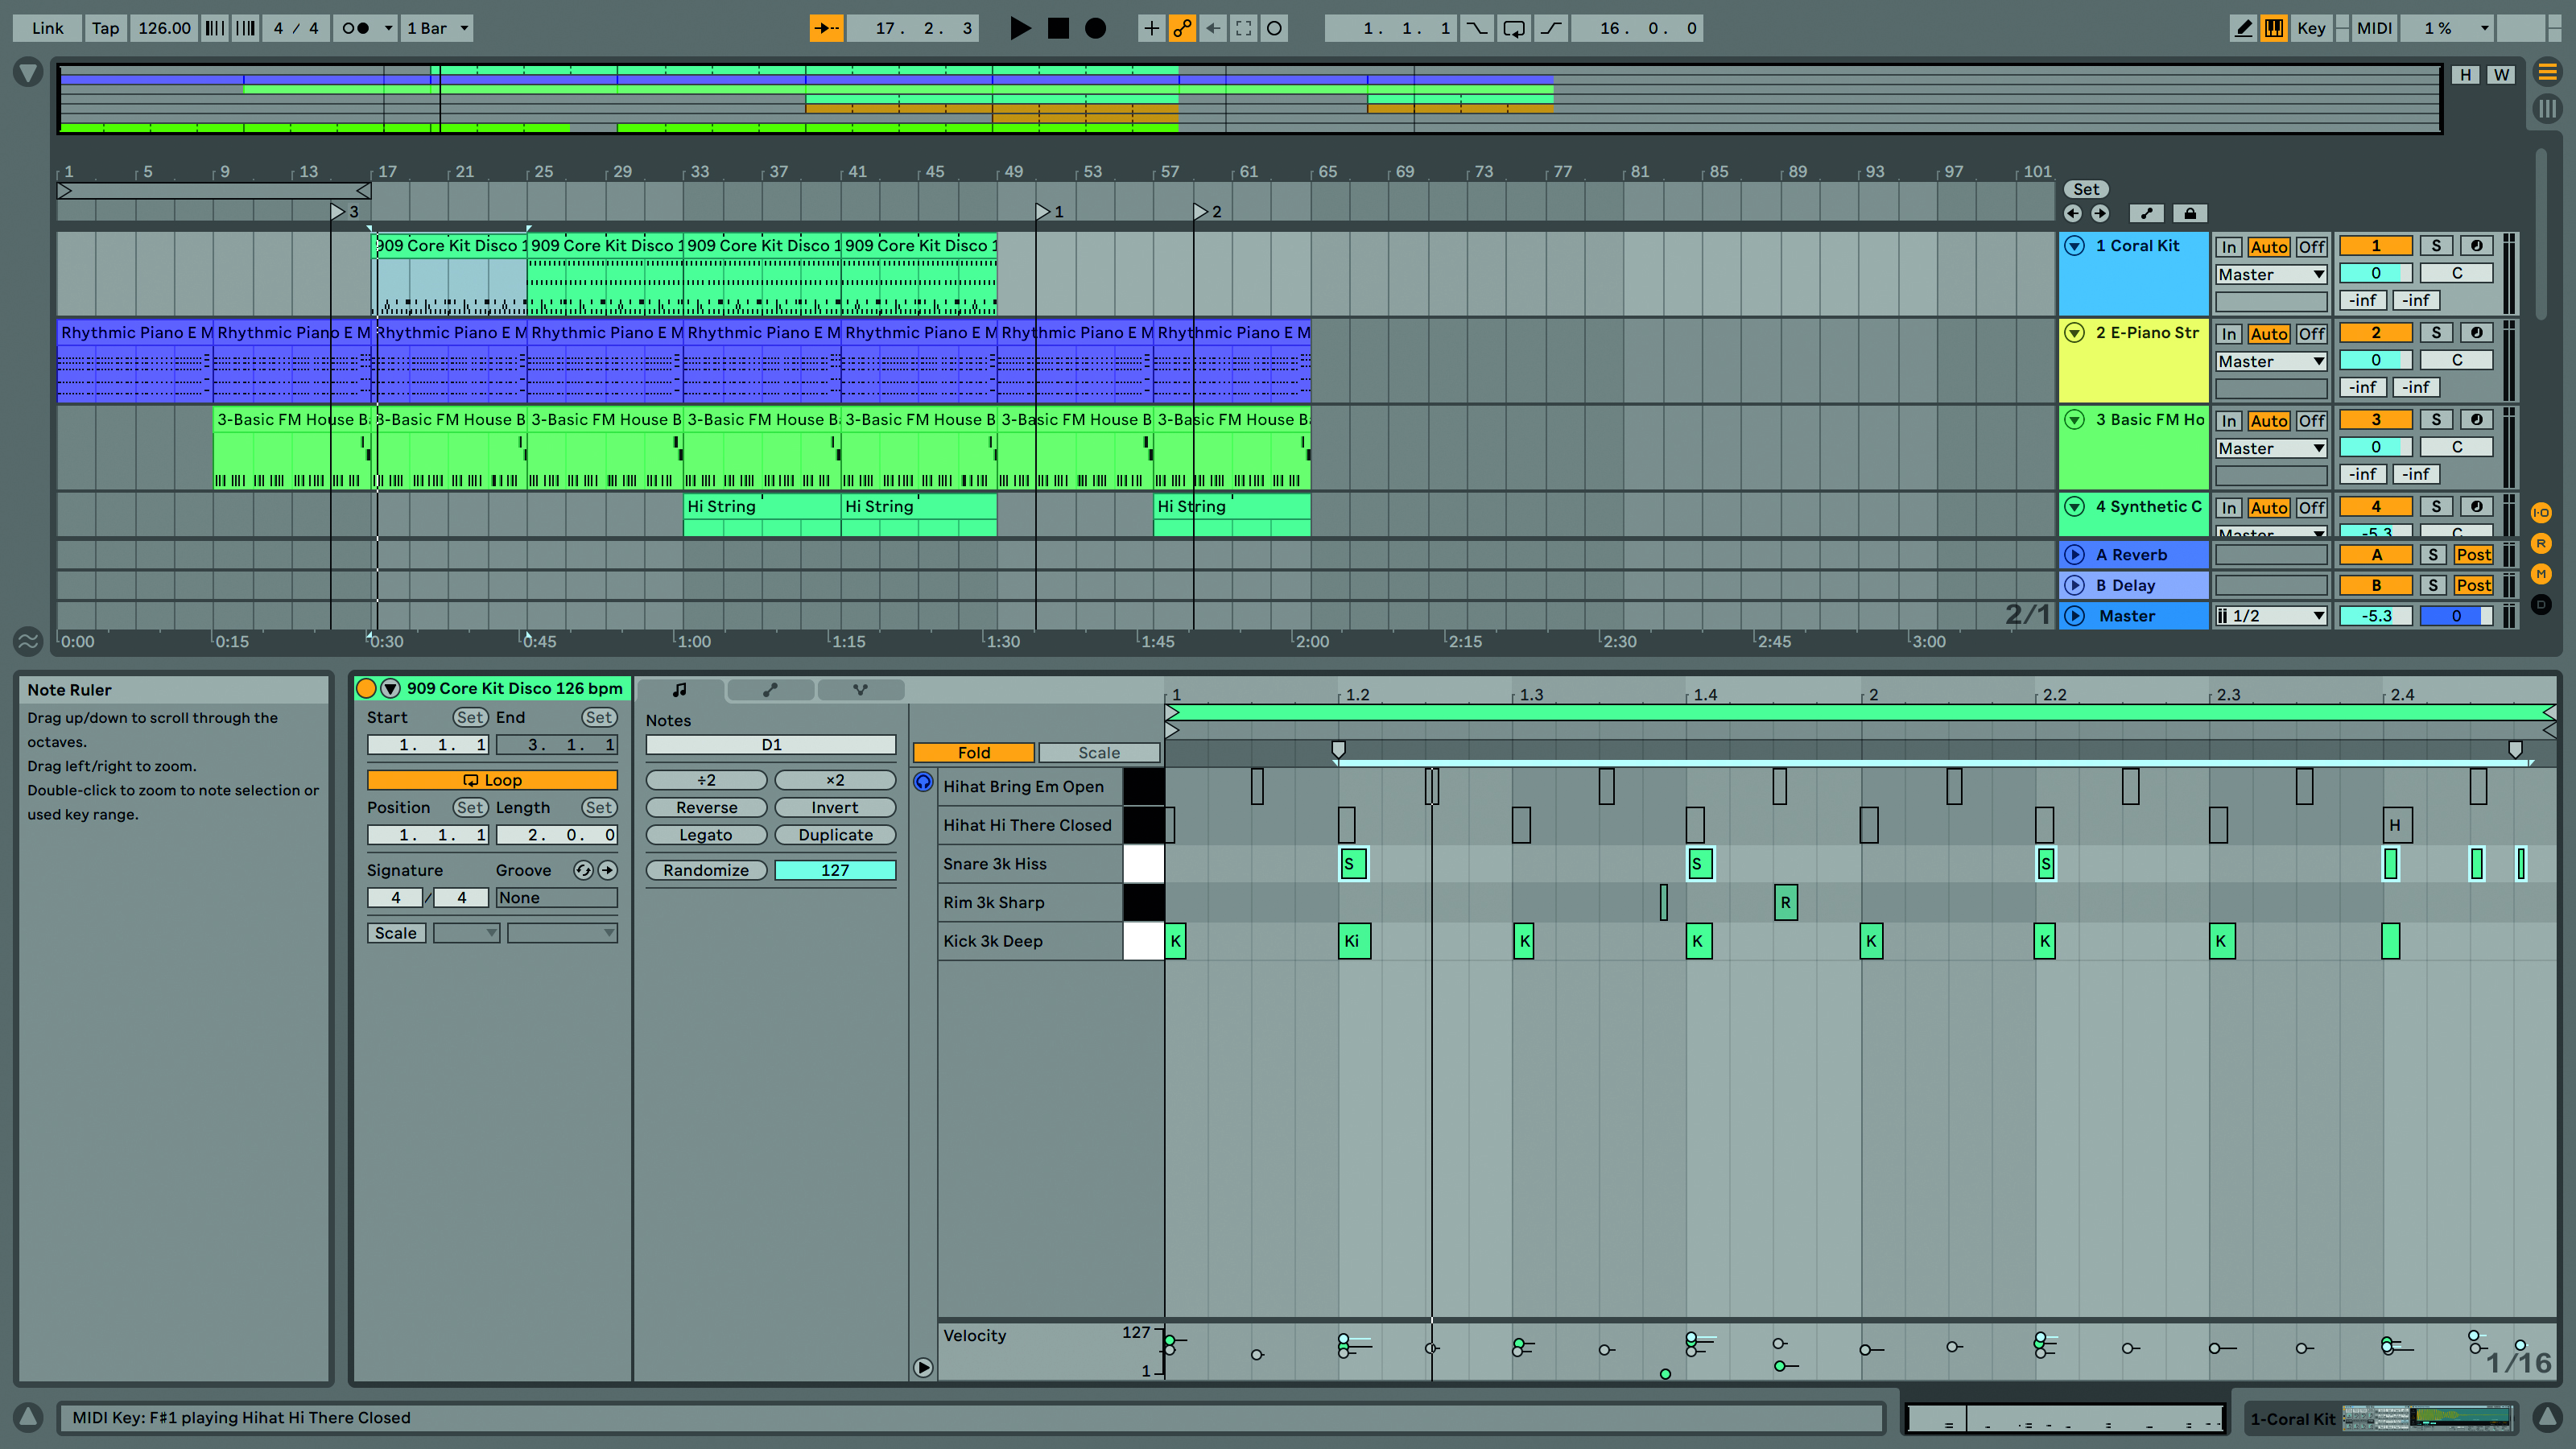Viewport: 2576px width, 1449px height.
Task: Deactivate track 2 with its activator button
Action: click(2376, 333)
